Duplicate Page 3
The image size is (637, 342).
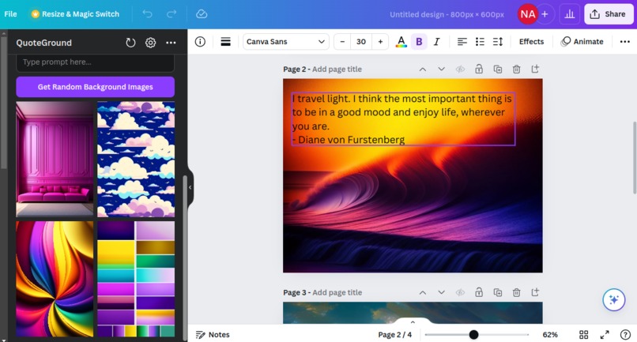pos(498,292)
